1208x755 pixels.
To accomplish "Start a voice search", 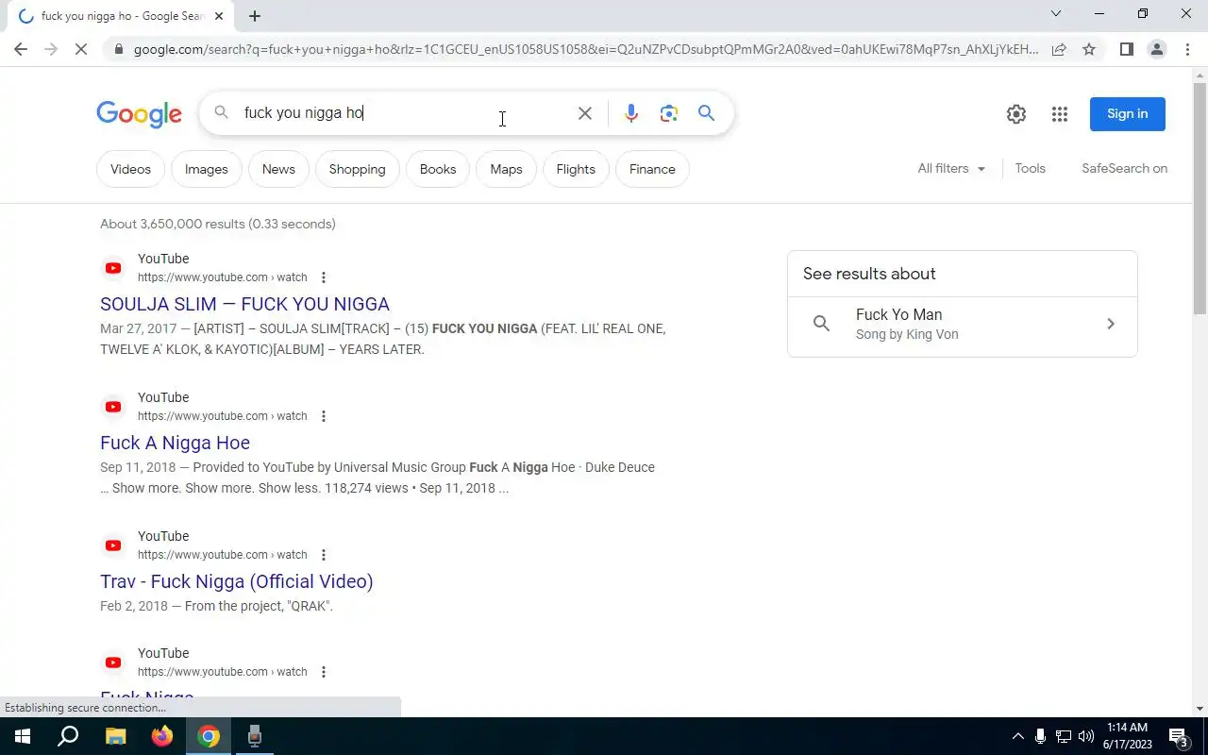I will click(x=631, y=113).
